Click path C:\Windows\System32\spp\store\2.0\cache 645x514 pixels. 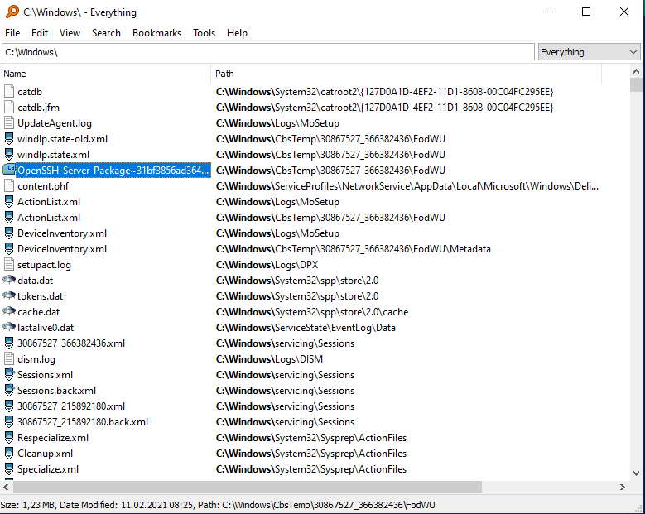(x=312, y=312)
